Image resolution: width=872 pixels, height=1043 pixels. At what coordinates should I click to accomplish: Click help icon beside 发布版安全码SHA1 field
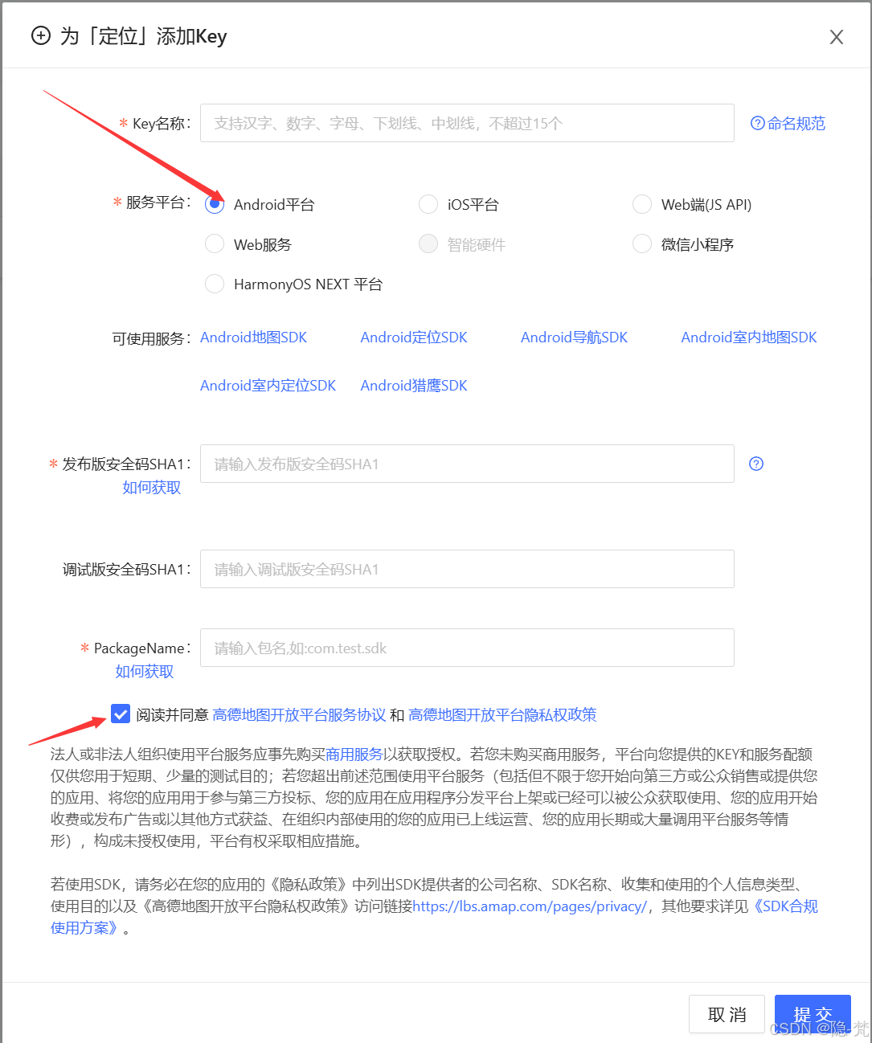pos(756,464)
